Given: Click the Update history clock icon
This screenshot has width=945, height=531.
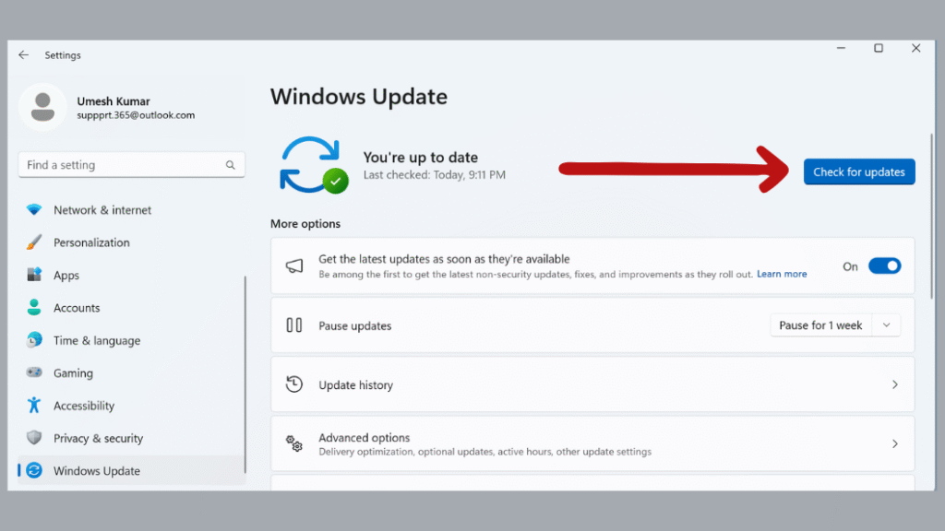Looking at the screenshot, I should click(x=294, y=384).
